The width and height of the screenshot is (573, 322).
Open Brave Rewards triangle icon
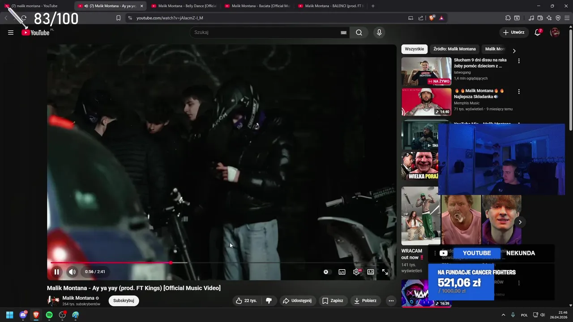(x=441, y=18)
